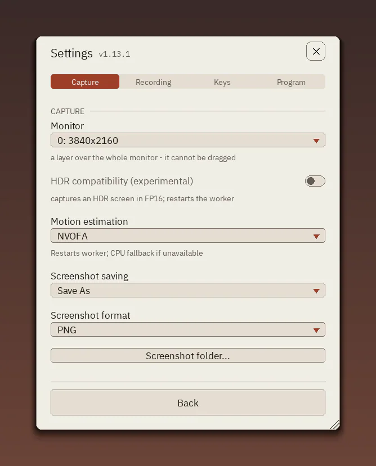Viewport: 376px width, 466px height.
Task: Toggle HDR compatibility (experimental) switch
Action: 315,181
